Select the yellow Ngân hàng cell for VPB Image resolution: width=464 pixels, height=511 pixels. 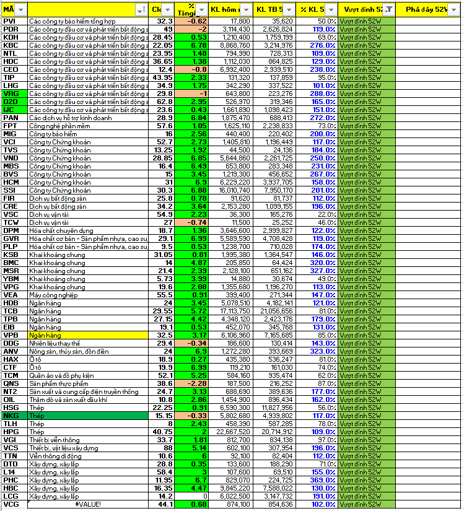point(88,335)
